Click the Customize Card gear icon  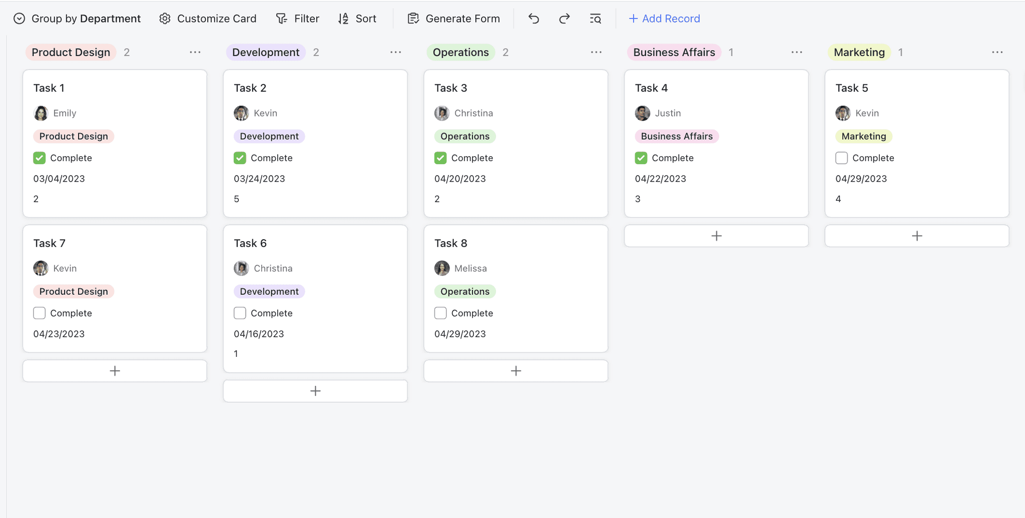pyautogui.click(x=165, y=19)
